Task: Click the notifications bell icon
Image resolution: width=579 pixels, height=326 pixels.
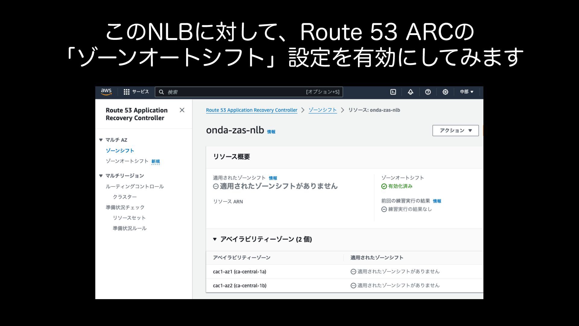Action: click(x=410, y=92)
